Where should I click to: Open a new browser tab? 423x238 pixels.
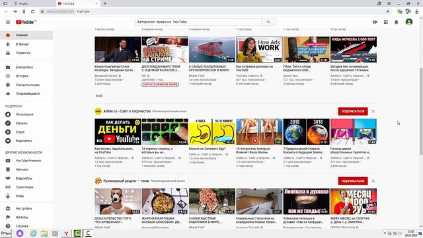click(x=105, y=3)
